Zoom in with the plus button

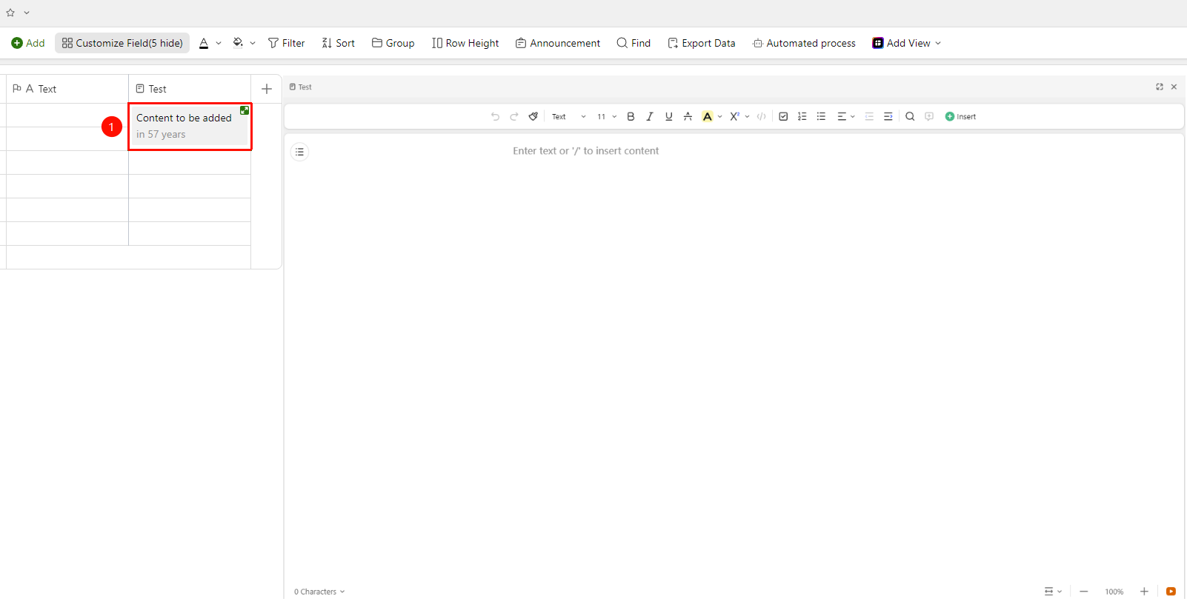click(1144, 591)
